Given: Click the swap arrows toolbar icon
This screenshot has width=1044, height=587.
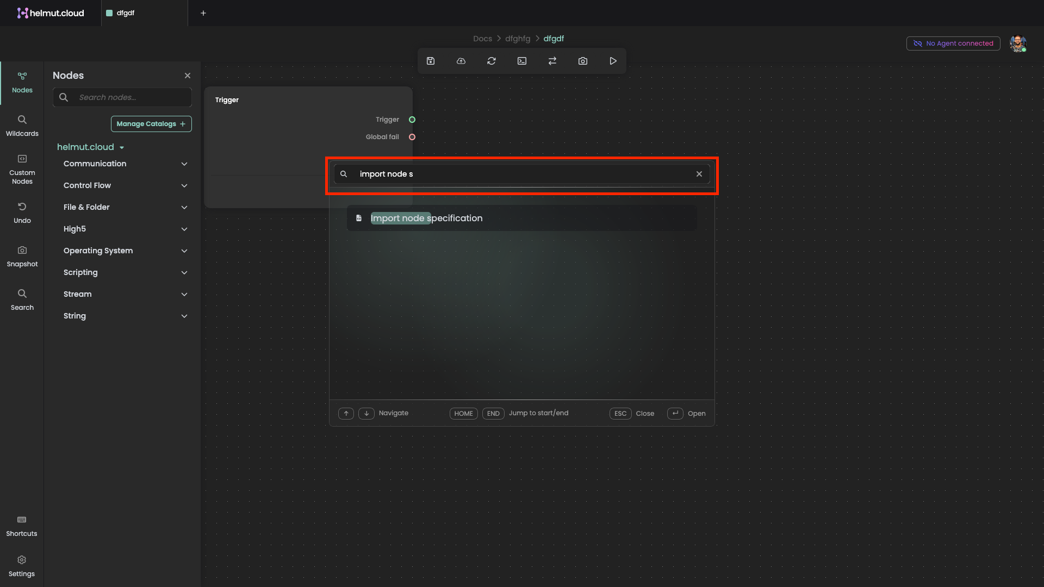Looking at the screenshot, I should click(x=552, y=61).
